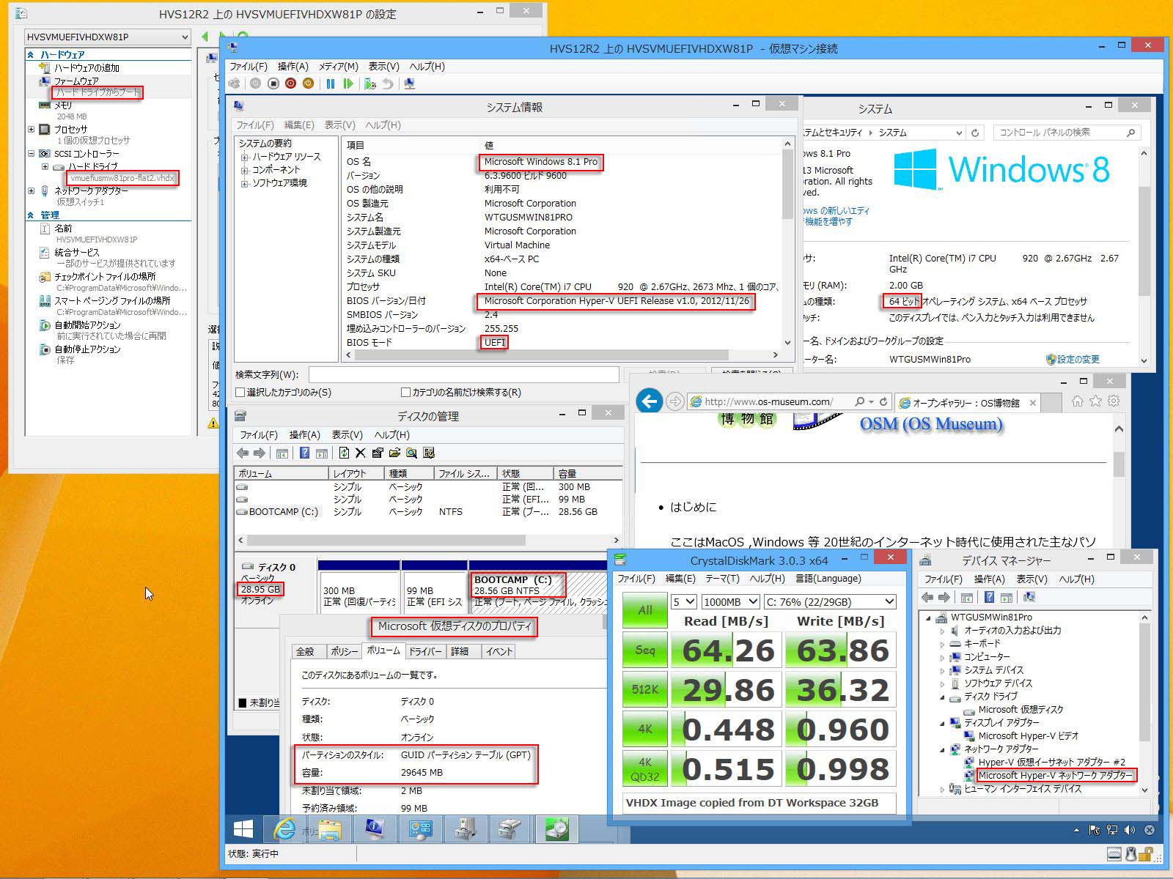Check カテゴリの名前だけ検索する checkbox

tap(405, 393)
